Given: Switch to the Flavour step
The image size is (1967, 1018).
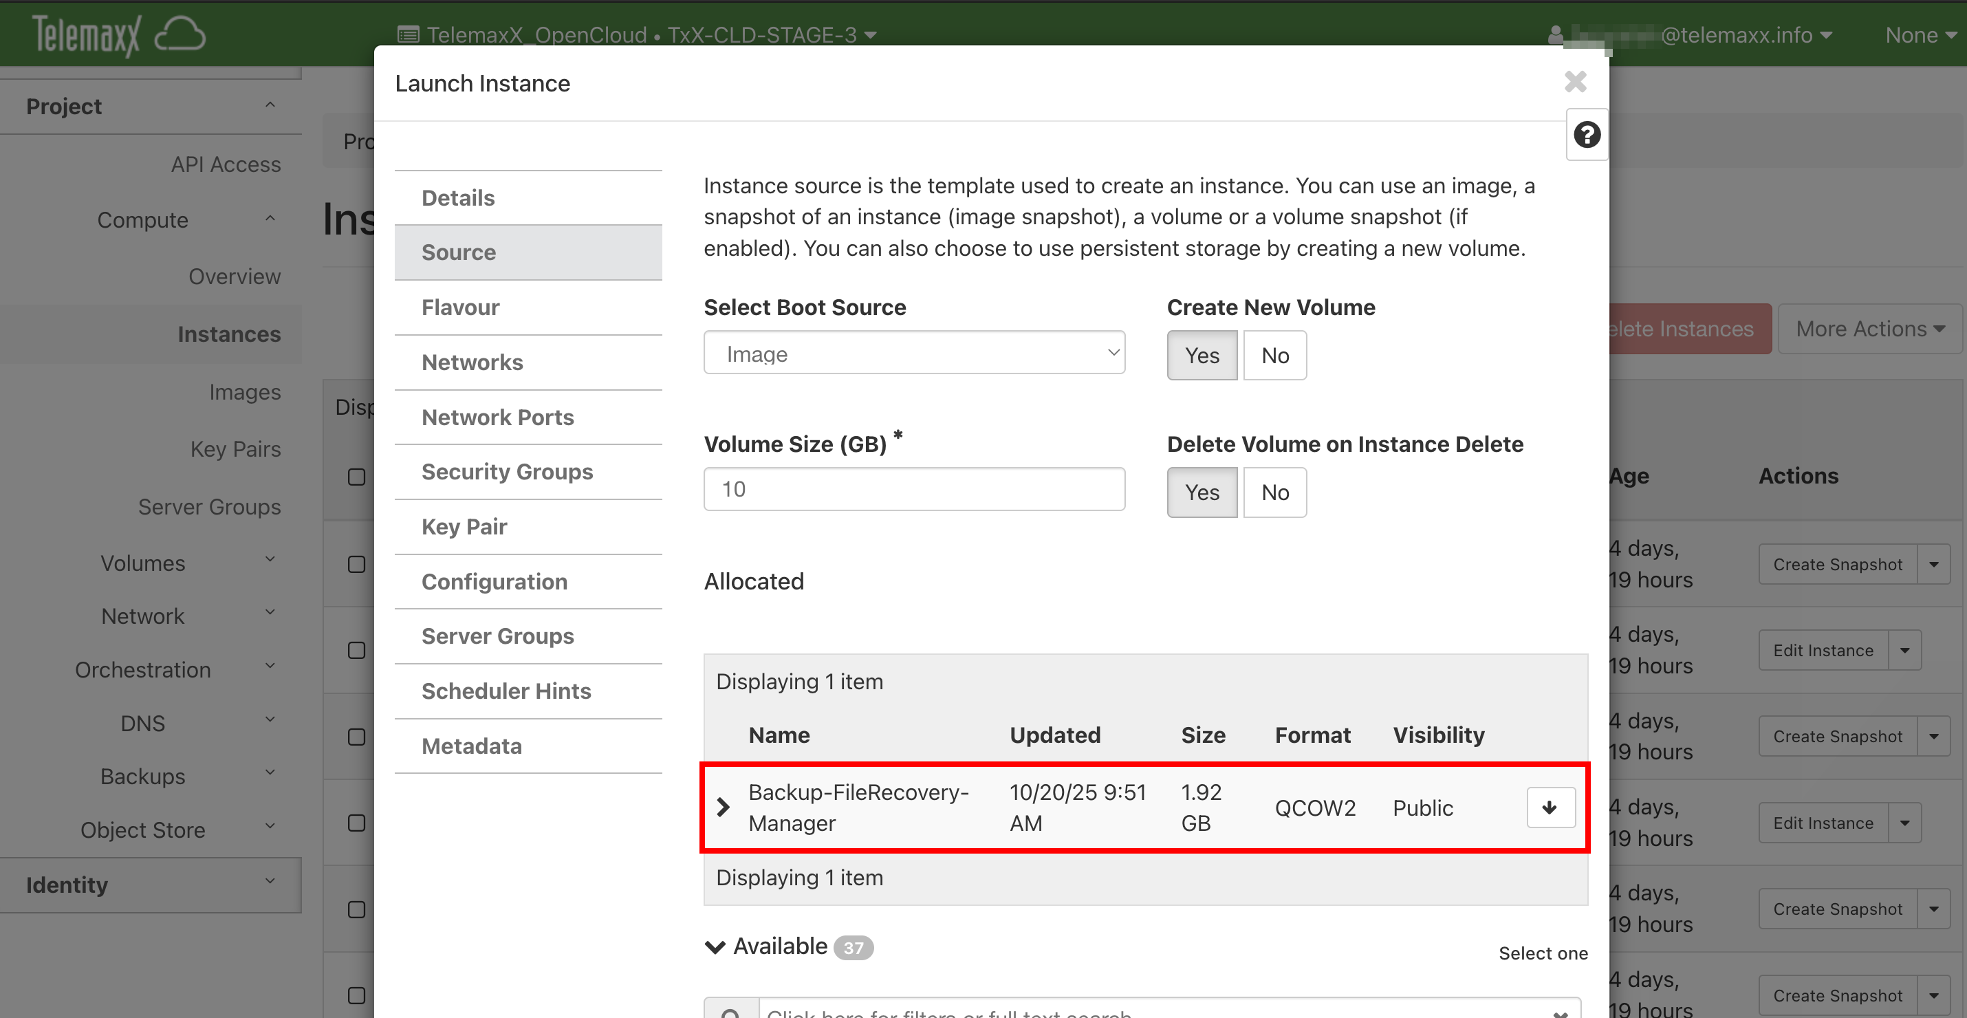Looking at the screenshot, I should [460, 307].
